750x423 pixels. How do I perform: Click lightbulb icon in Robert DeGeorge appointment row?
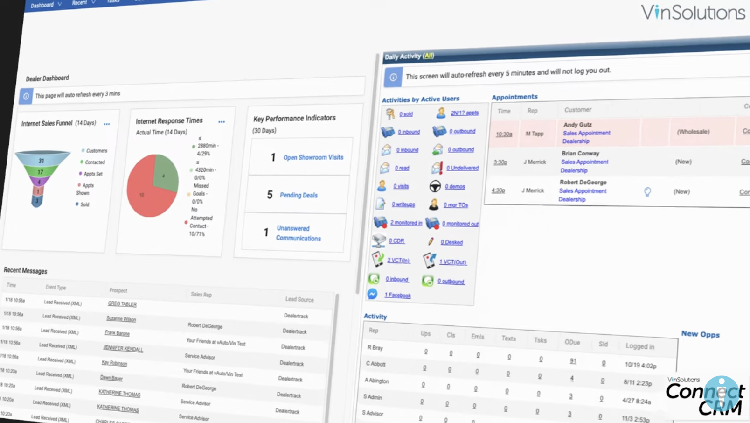click(647, 191)
